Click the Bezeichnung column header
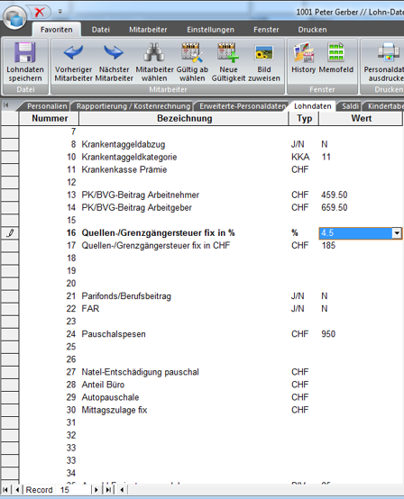This screenshot has width=404, height=499. pyautogui.click(x=184, y=118)
